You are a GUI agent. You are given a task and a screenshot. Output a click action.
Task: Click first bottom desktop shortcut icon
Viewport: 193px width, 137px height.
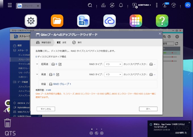tap(91, 133)
